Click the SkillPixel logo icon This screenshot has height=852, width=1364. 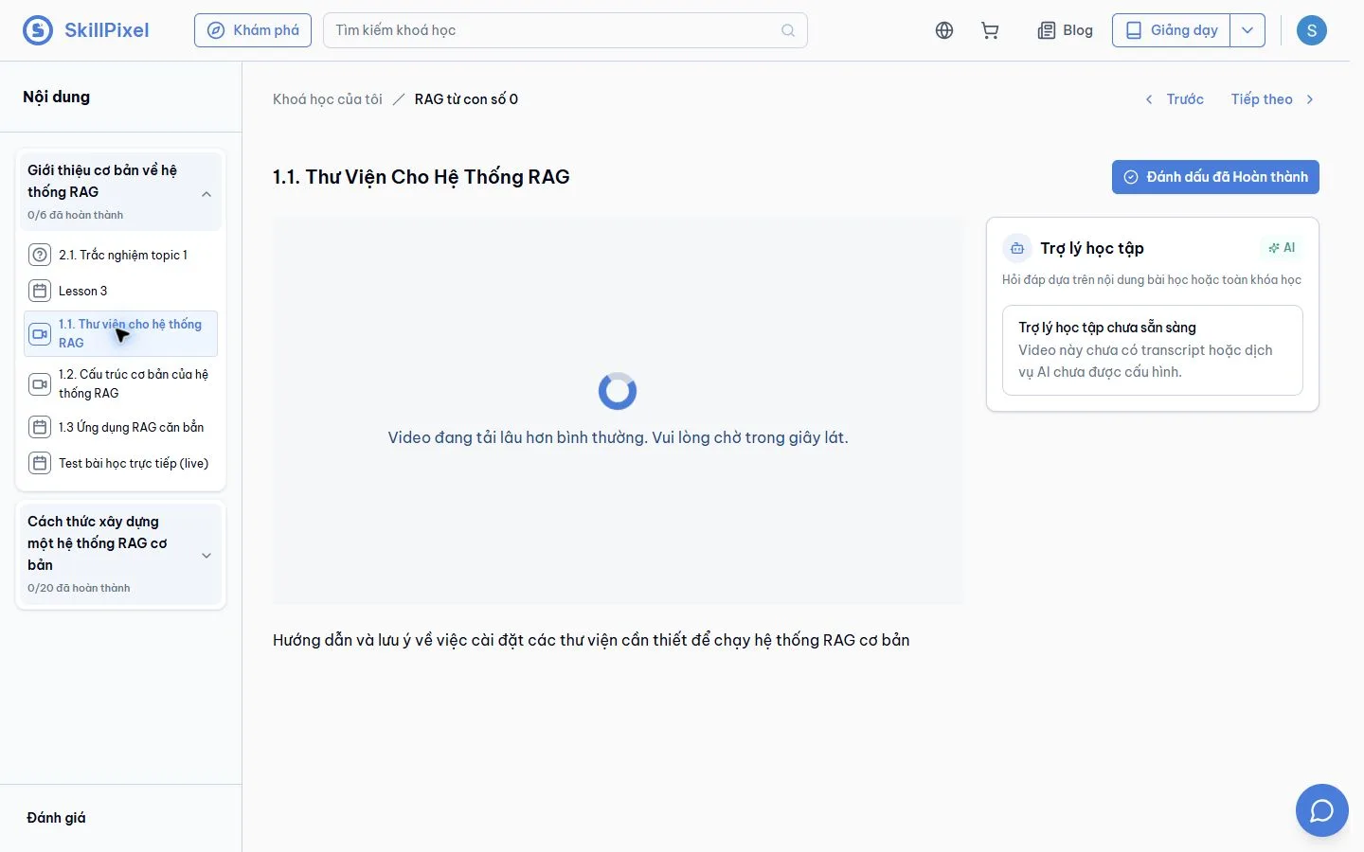(38, 30)
